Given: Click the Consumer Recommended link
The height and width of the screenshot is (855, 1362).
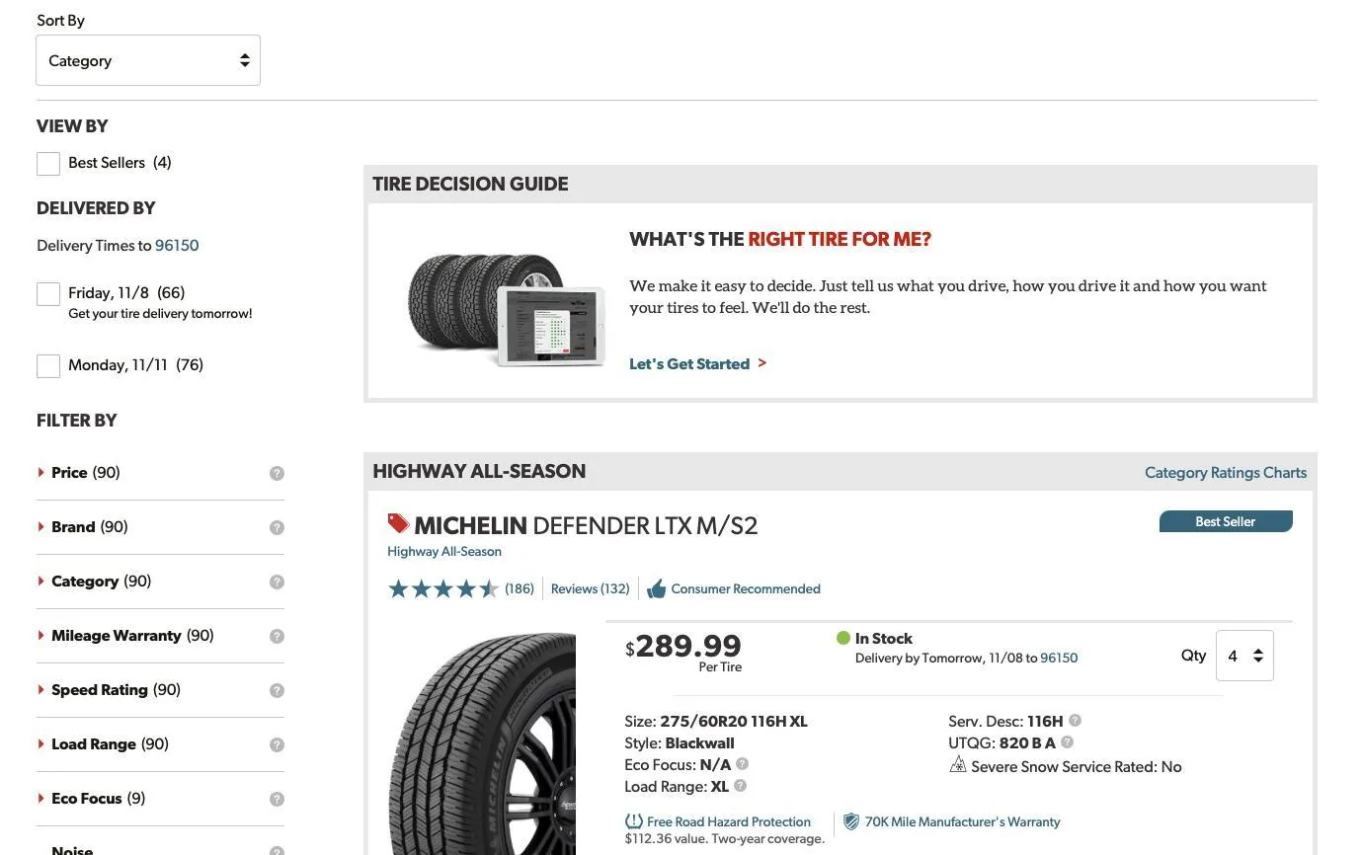Looking at the screenshot, I should (746, 589).
